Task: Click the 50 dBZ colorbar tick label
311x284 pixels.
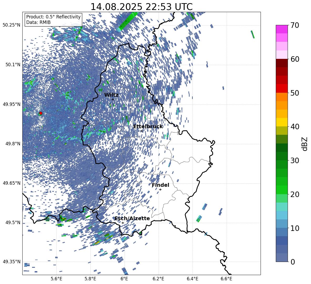Action: pos(295,93)
